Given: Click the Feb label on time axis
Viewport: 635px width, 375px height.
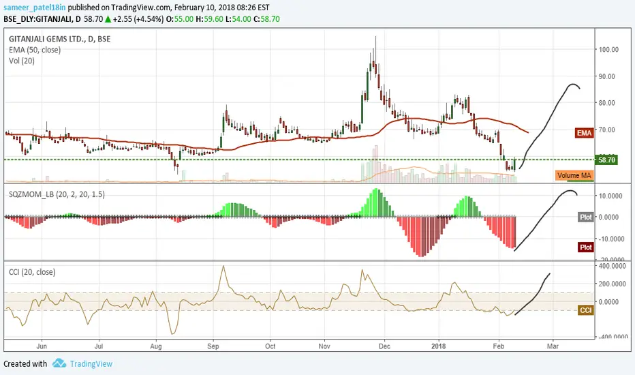Looking at the screenshot, I should (499, 346).
